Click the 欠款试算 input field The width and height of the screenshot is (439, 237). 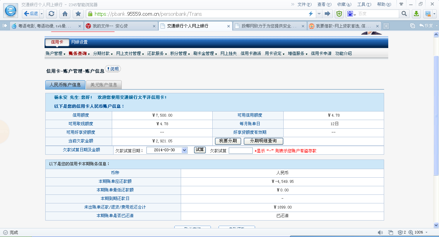pyautogui.click(x=240, y=151)
